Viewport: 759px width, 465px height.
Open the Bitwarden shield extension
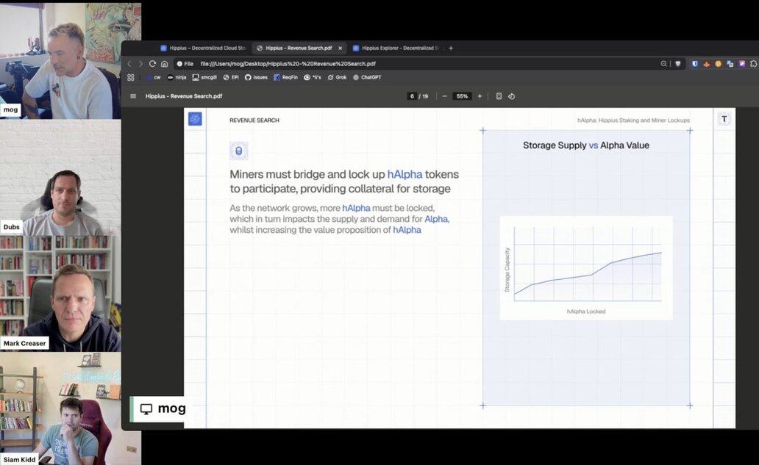coord(694,64)
